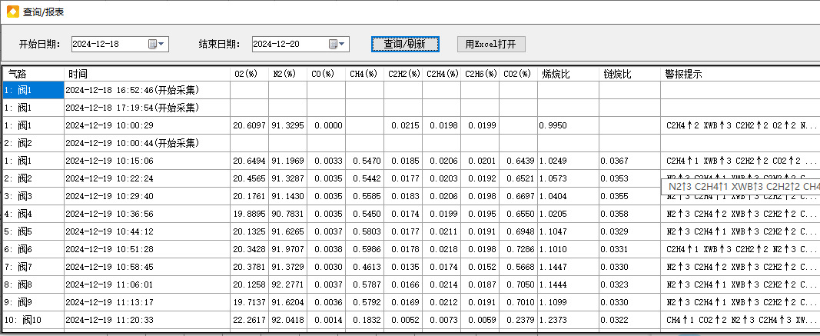Click the 查询/报表 window app icon

click(x=12, y=12)
